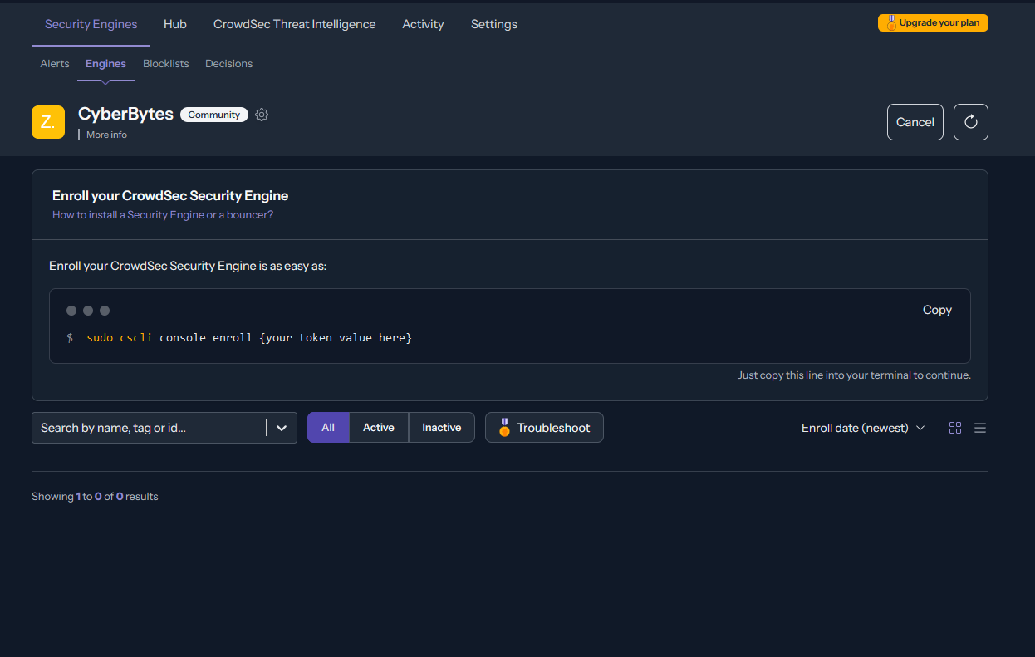This screenshot has height=657, width=1035.
Task: Click the Upgrade your plan button
Action: coord(933,23)
